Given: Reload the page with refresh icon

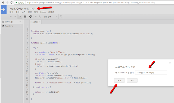Looking at the screenshot, I should point(11,2).
